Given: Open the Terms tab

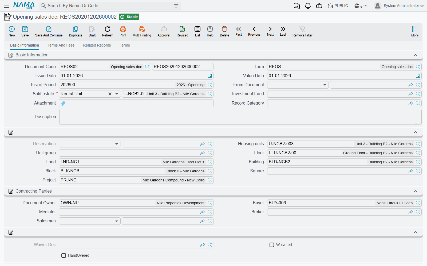Looking at the screenshot, I should pyautogui.click(x=125, y=45).
